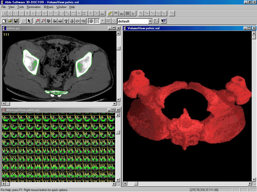This screenshot has height=192, width=257.
Task: Select the black arrow pointer tool
Action: [x=29, y=21]
